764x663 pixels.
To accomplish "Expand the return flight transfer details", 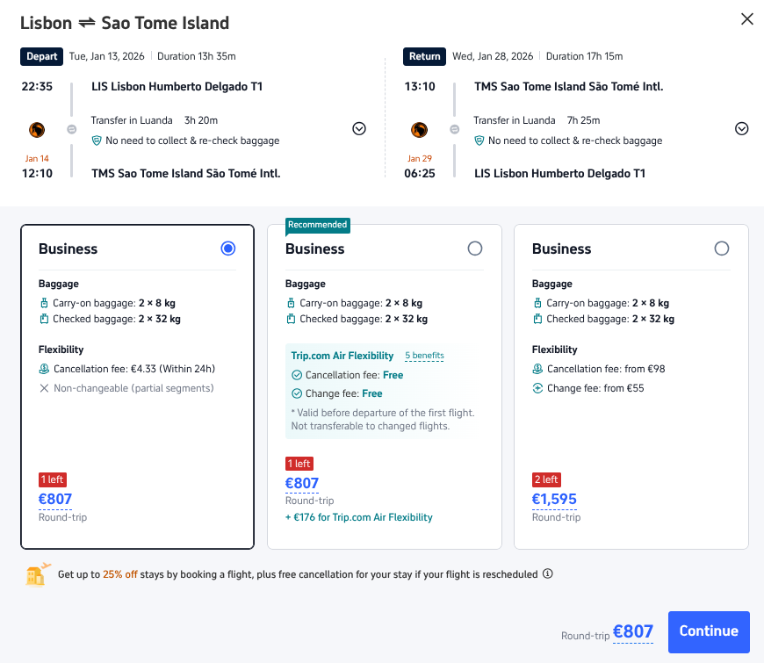I will coord(742,129).
